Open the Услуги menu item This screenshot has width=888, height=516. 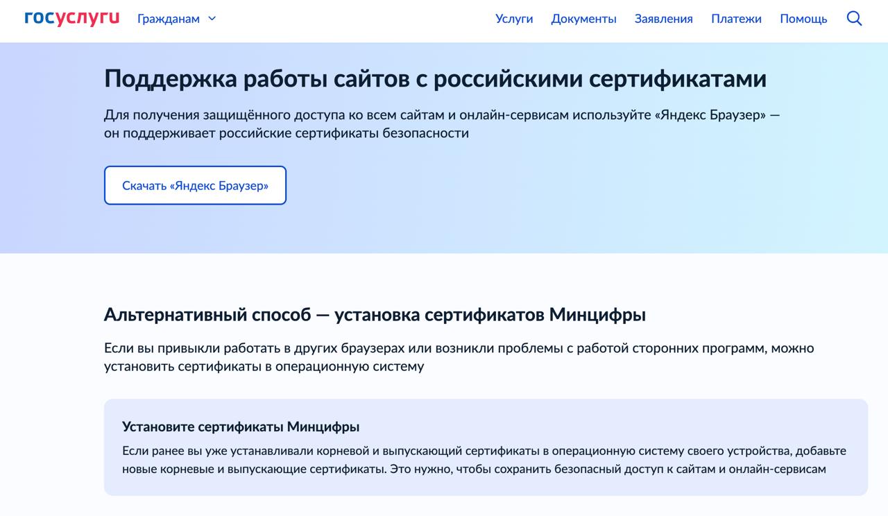pos(514,19)
